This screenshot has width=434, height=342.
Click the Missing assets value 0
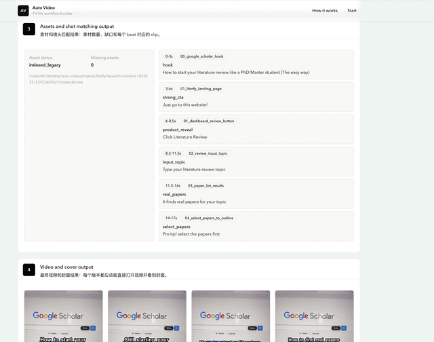pyautogui.click(x=92, y=65)
